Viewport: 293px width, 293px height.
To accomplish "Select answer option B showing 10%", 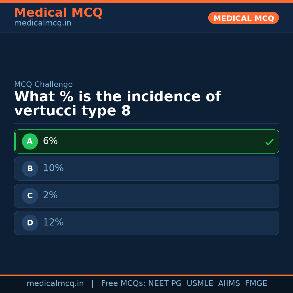I will point(146,168).
